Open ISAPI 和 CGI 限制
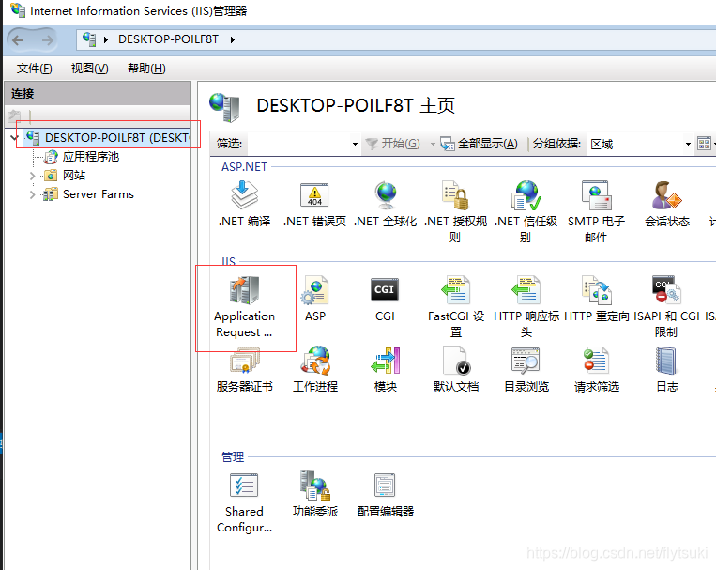 tap(666, 307)
